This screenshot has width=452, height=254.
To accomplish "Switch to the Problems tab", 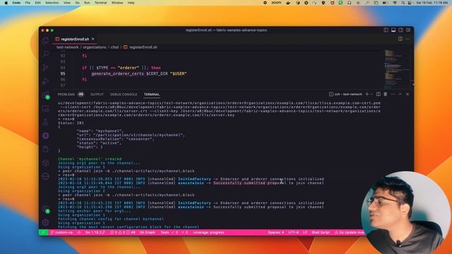I will [66, 95].
